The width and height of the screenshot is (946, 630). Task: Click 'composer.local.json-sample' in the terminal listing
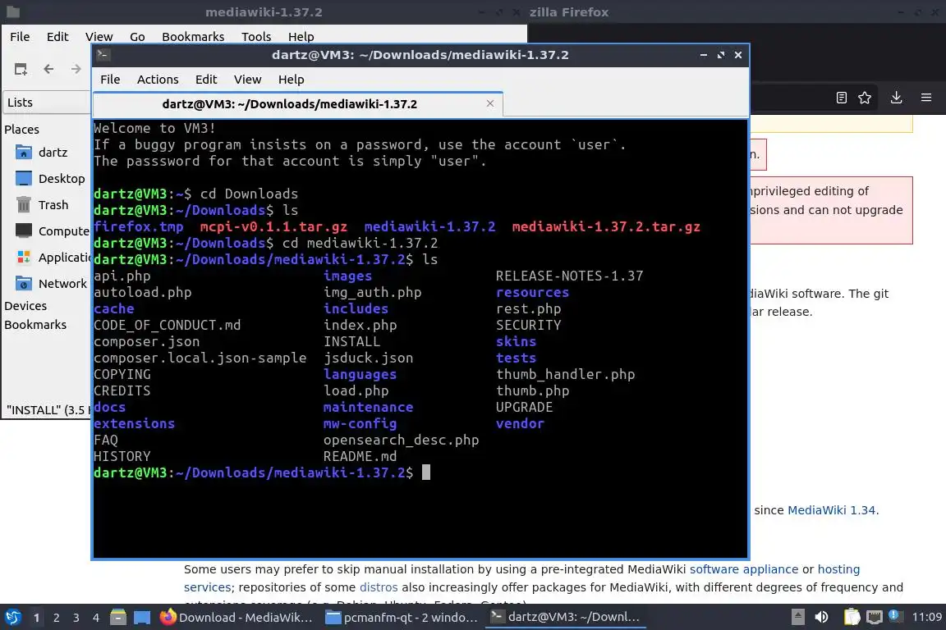200,358
